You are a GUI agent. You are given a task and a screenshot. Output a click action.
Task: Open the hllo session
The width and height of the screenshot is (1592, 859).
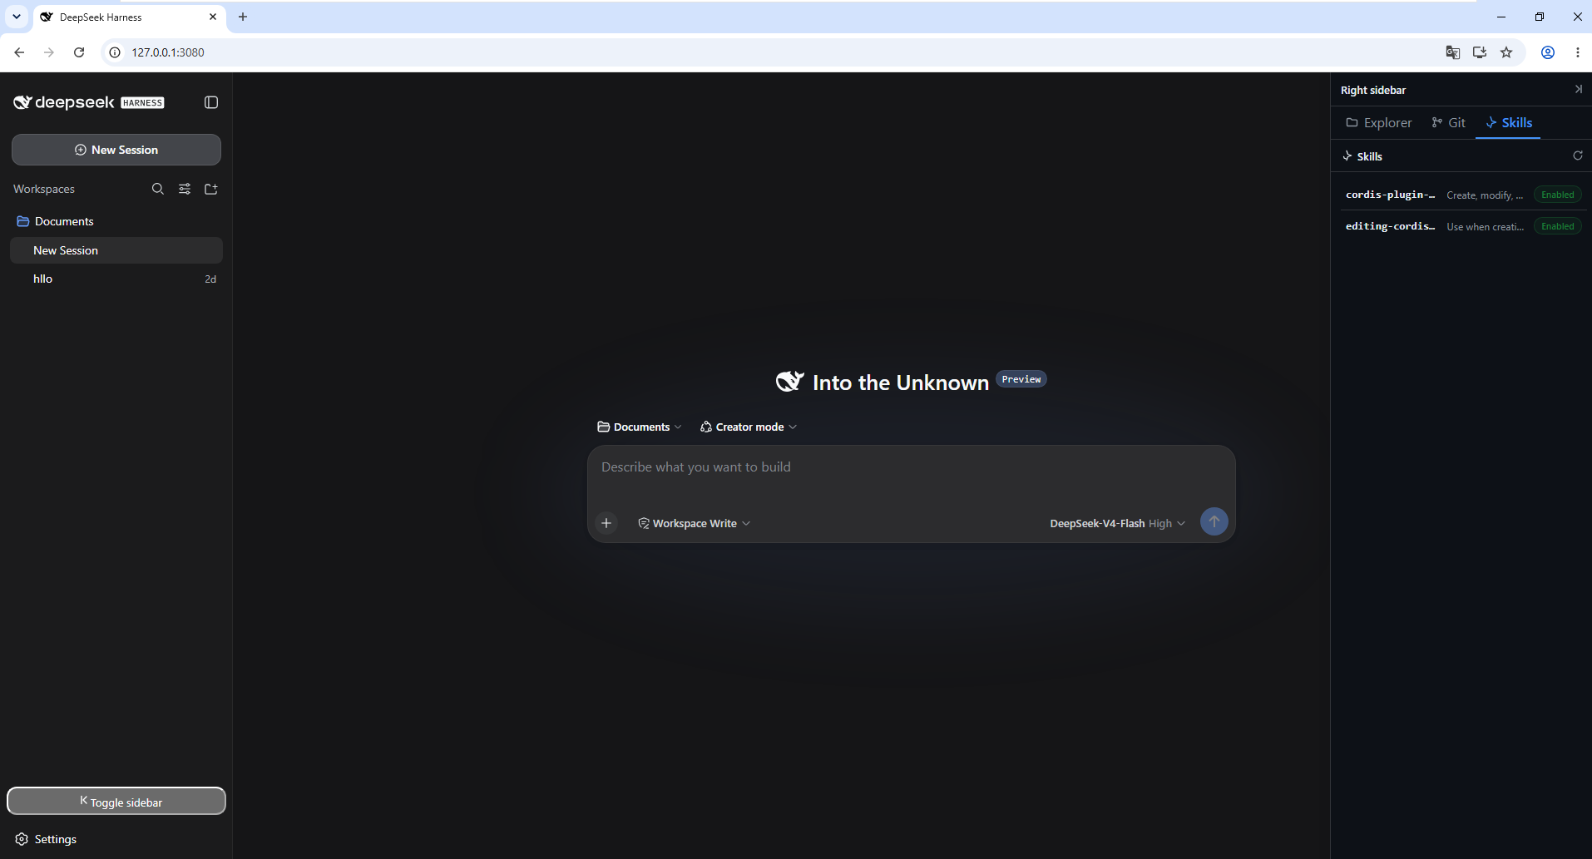(x=116, y=279)
